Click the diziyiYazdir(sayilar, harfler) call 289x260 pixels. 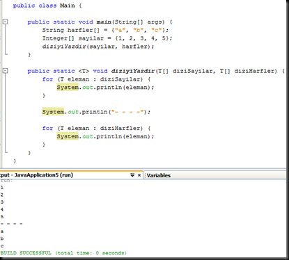pos(98,47)
